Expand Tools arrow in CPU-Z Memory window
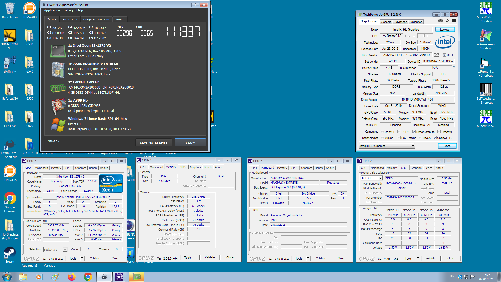The height and width of the screenshot is (282, 501). coord(197,257)
